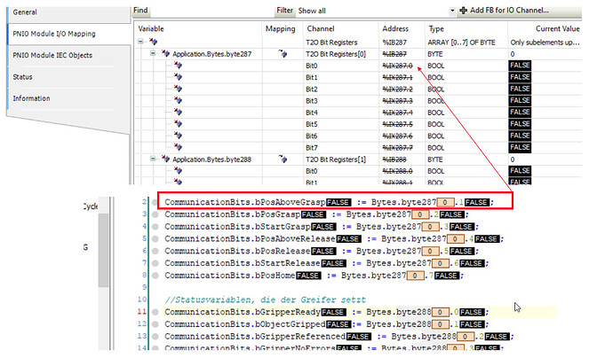Toggle breakpoint on line 3 bPosGrasp
Viewport: 613px width, 358px height.
pyautogui.click(x=155, y=214)
